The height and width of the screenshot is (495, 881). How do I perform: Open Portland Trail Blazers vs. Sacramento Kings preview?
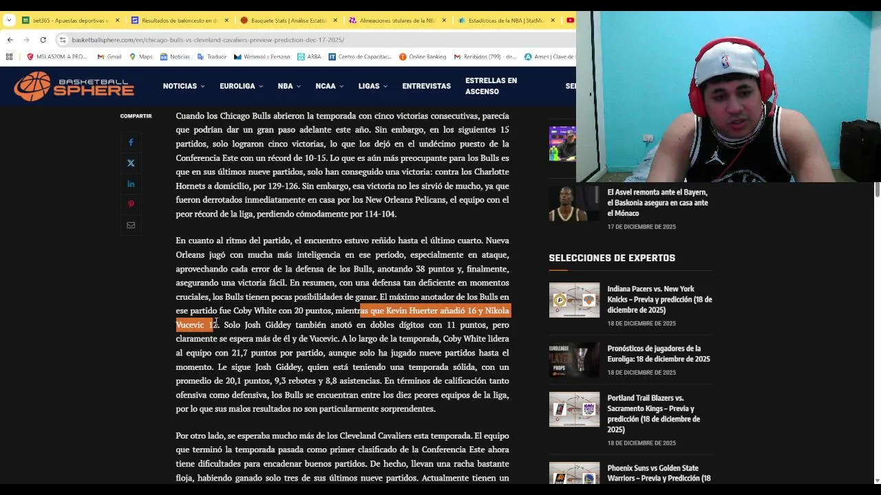654,414
